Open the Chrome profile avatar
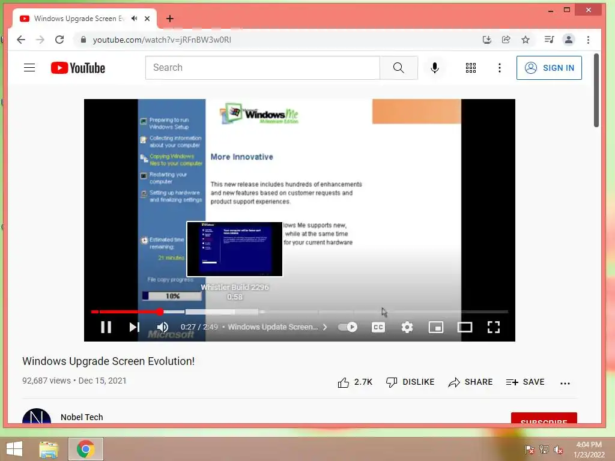615x461 pixels. [568, 40]
